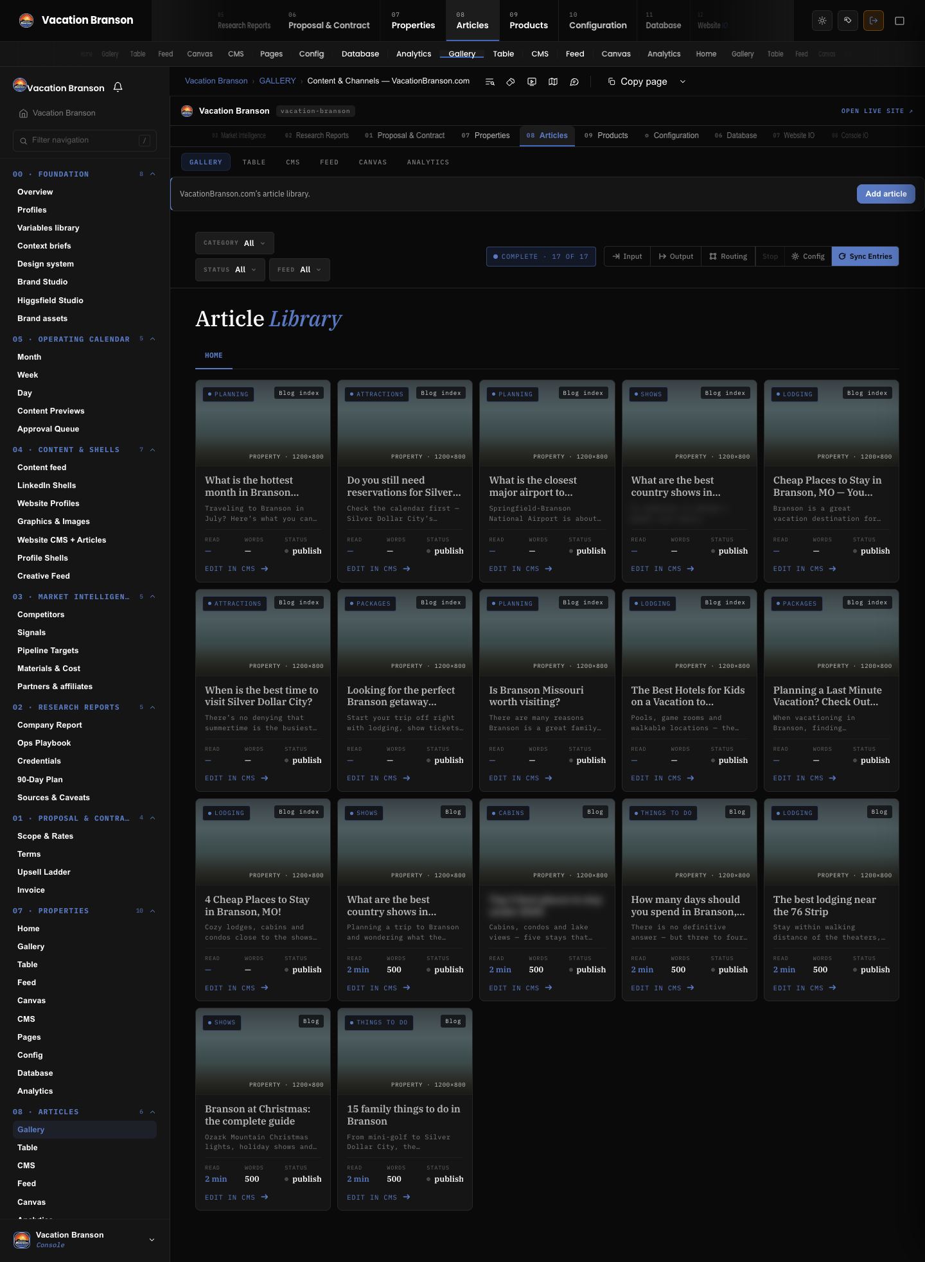The height and width of the screenshot is (1262, 925).
Task: Click the orange sign-out icon
Action: coord(874,21)
